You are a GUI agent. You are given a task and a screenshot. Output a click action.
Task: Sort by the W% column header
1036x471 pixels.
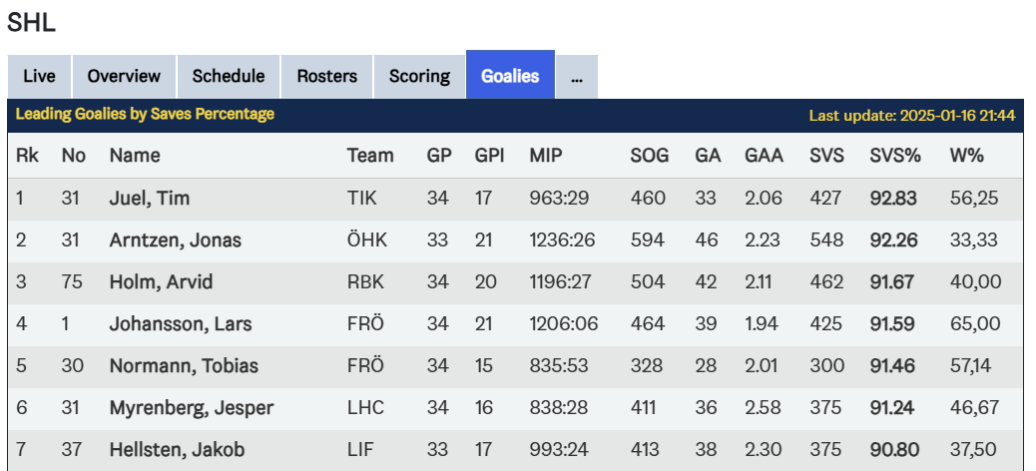click(x=966, y=156)
